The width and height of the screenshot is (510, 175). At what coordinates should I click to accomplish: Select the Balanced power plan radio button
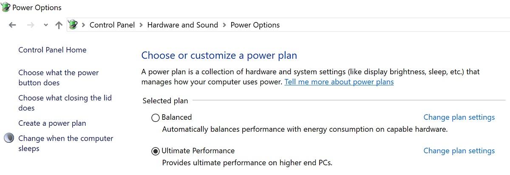[x=156, y=118]
